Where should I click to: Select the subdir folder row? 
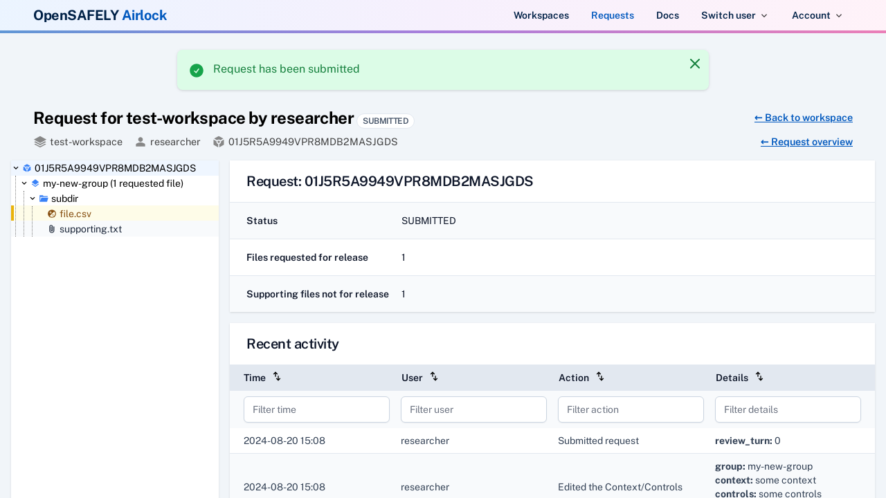pyautogui.click(x=115, y=199)
